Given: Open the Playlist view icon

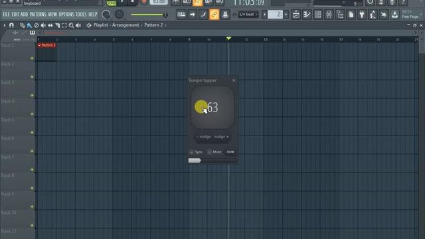Looking at the screenshot, I should click(296, 15).
